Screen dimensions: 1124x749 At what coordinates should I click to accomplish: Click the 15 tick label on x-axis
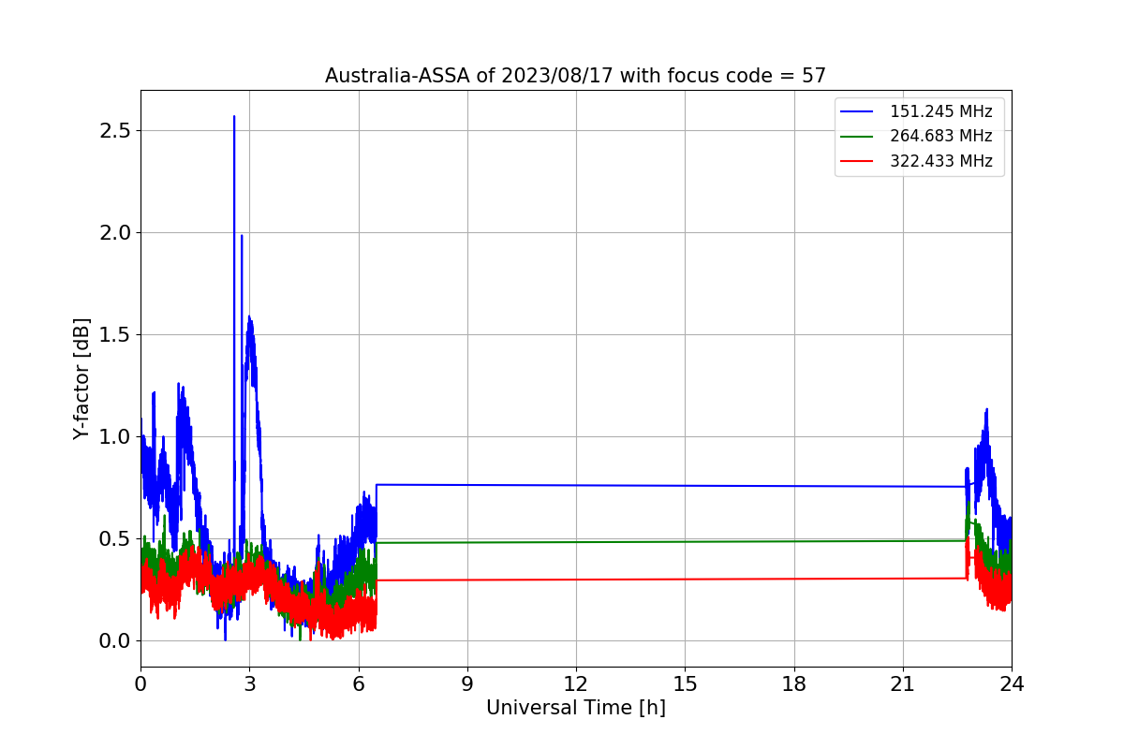point(685,684)
